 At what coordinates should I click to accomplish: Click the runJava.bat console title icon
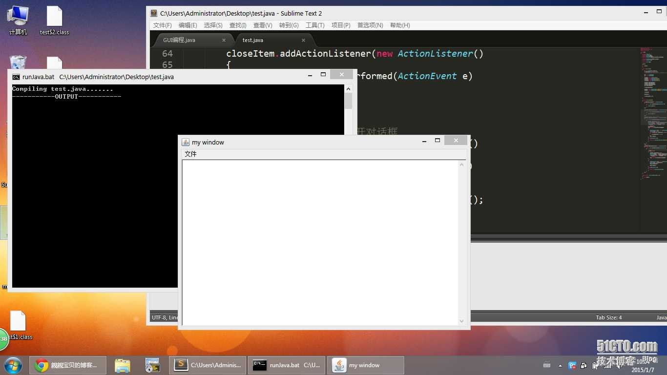tap(16, 77)
